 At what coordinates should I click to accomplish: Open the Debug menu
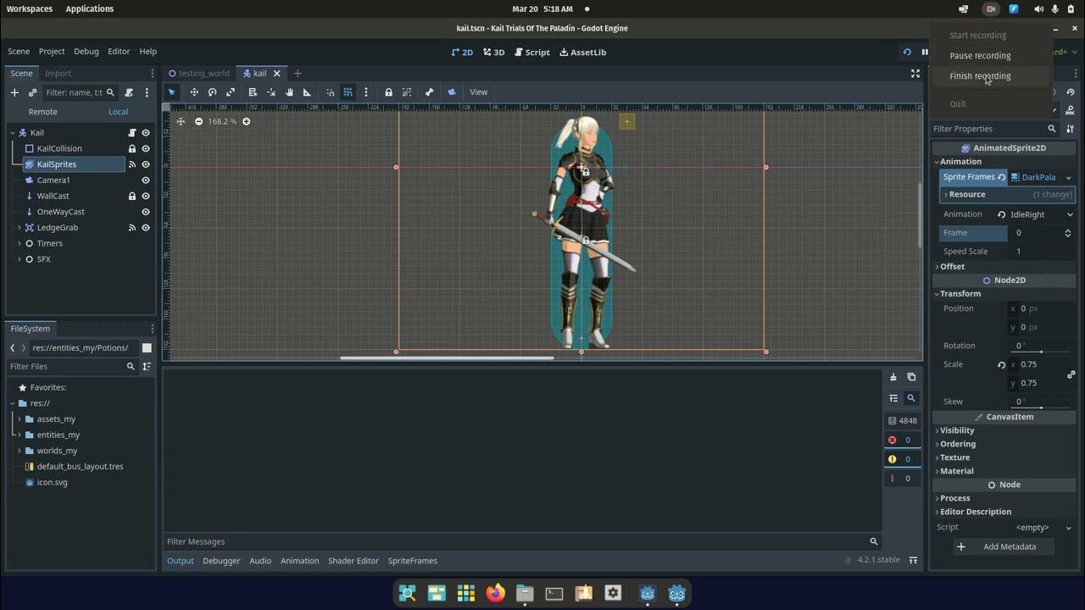[x=86, y=52]
